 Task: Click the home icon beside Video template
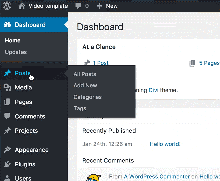point(22,6)
